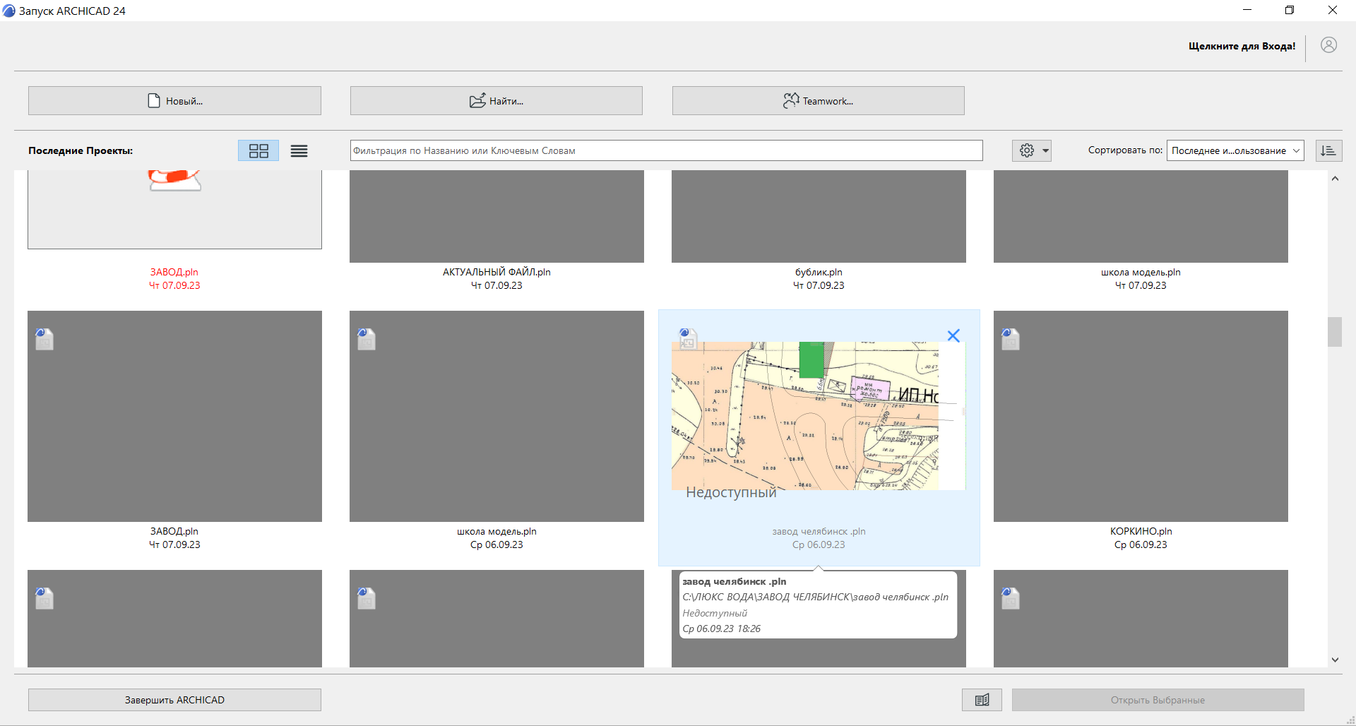
Task: Open the Teamwork... button
Action: [819, 101]
